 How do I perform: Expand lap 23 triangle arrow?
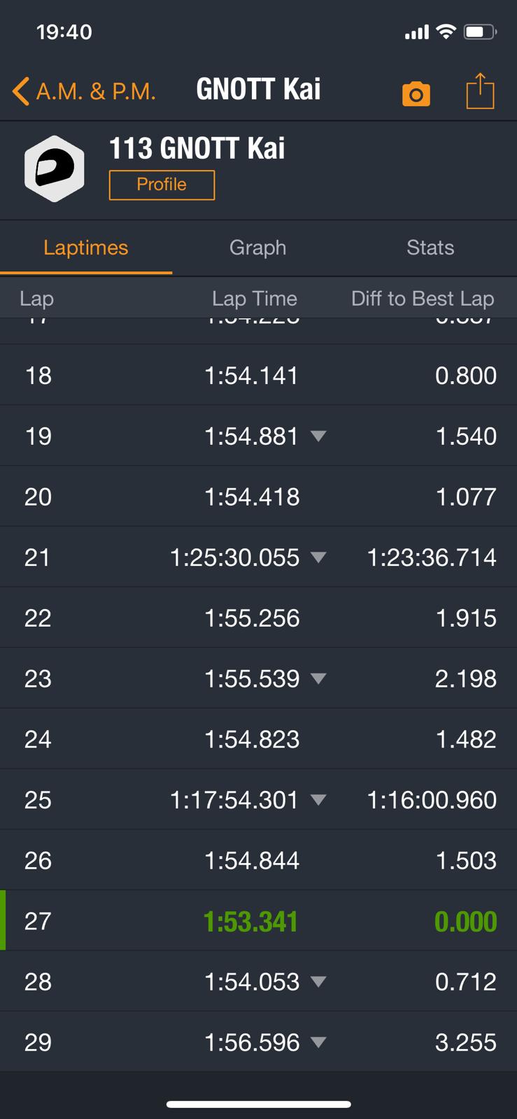pos(318,678)
